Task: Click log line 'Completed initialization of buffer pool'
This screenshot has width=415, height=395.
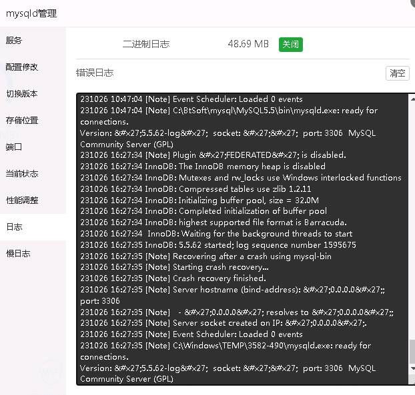Action: coord(203,211)
